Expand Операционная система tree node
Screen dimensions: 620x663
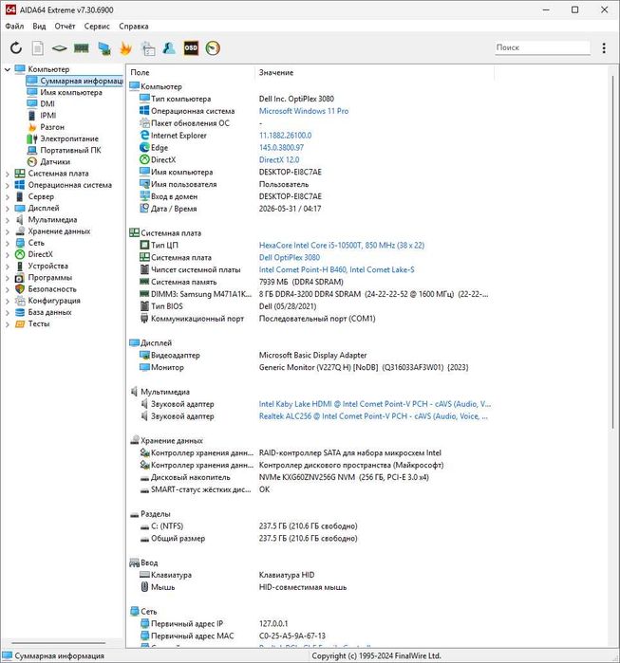coord(8,185)
